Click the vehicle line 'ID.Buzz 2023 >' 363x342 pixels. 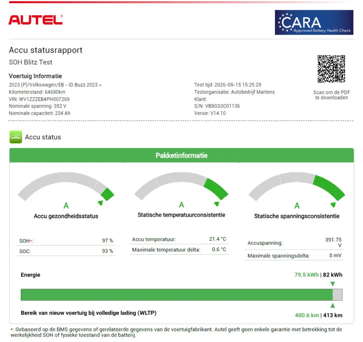[x=55, y=85]
